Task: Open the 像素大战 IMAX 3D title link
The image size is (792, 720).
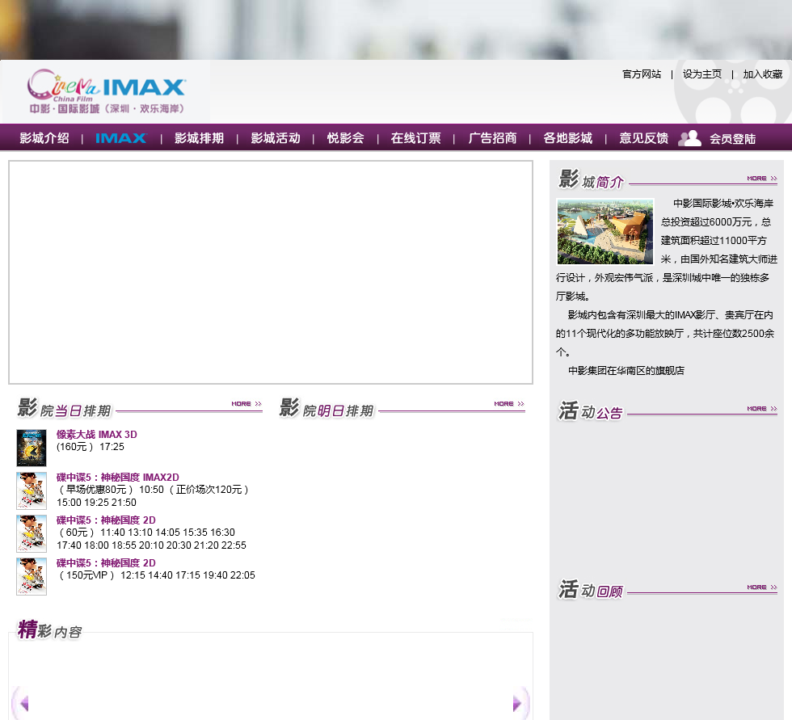Action: click(96, 434)
